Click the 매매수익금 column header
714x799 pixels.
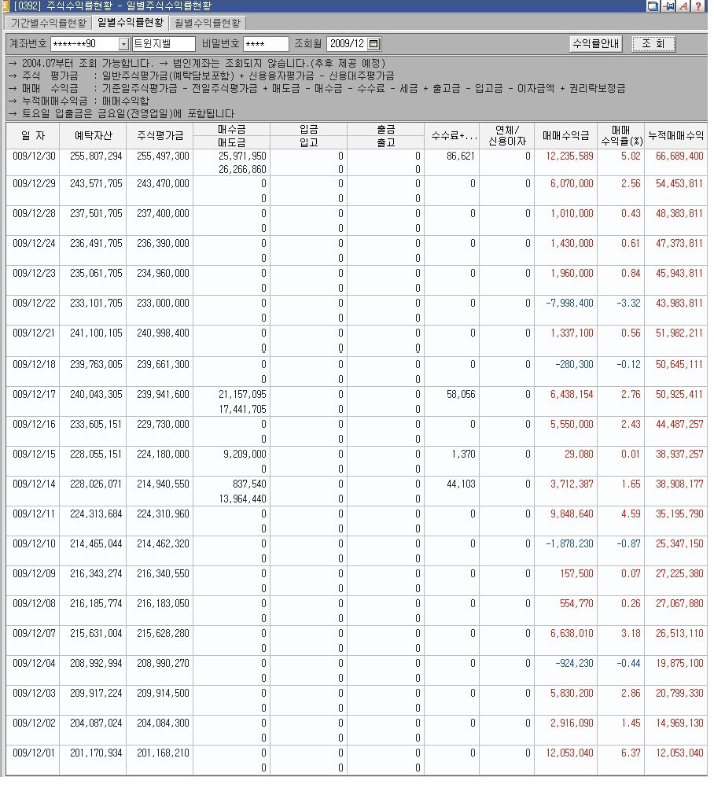pyautogui.click(x=565, y=135)
